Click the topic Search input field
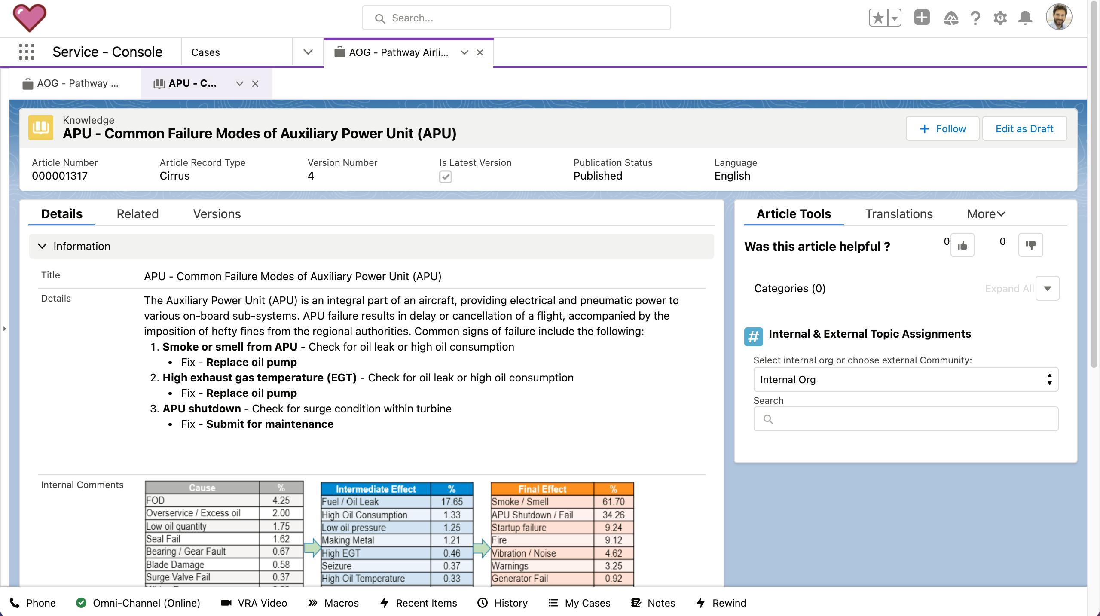 pyautogui.click(x=905, y=419)
